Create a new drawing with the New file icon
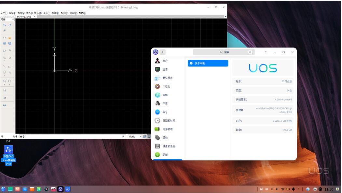 [4, 38]
